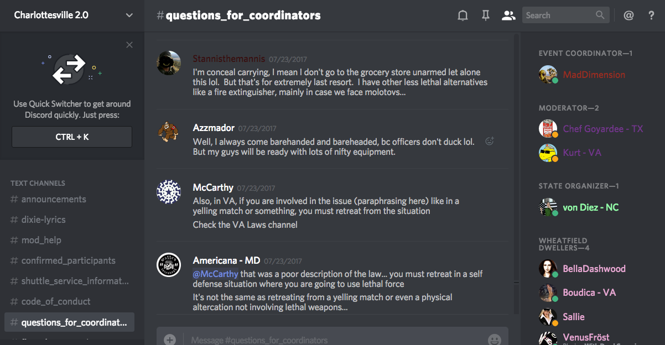
Task: Click the @McCarthy mention link
Action: 216,274
